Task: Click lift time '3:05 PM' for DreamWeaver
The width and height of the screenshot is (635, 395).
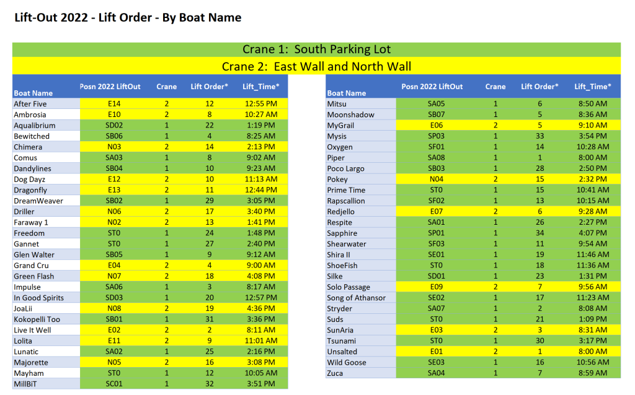Action: [261, 201]
